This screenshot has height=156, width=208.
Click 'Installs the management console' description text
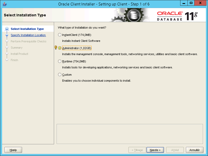click(130, 54)
